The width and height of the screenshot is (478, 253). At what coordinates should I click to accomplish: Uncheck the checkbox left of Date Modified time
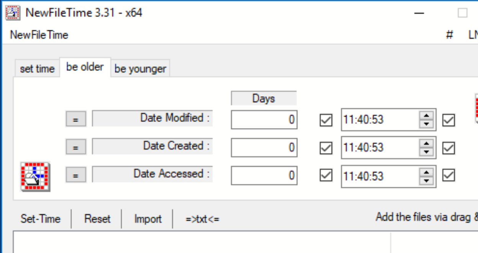click(326, 120)
